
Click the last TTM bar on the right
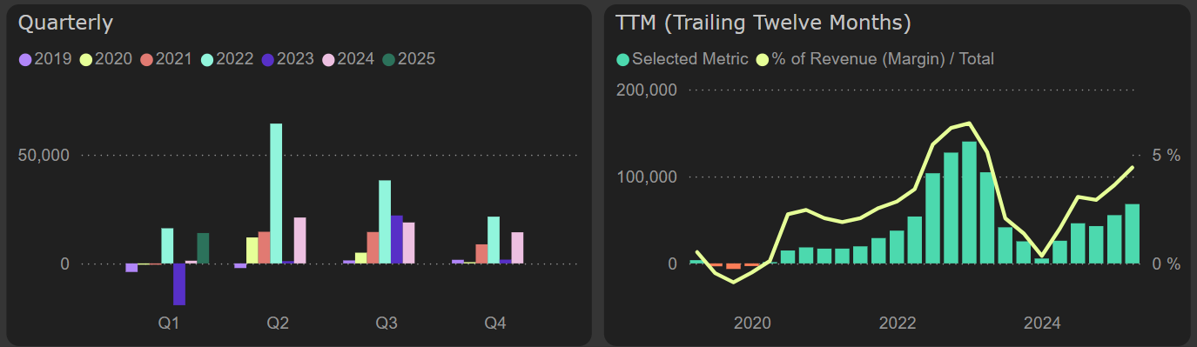pyautogui.click(x=1133, y=234)
